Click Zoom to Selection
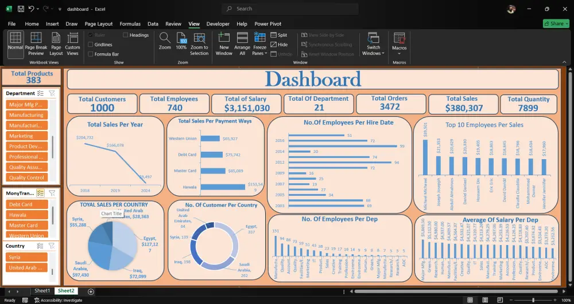The width and height of the screenshot is (574, 304). tap(199, 44)
